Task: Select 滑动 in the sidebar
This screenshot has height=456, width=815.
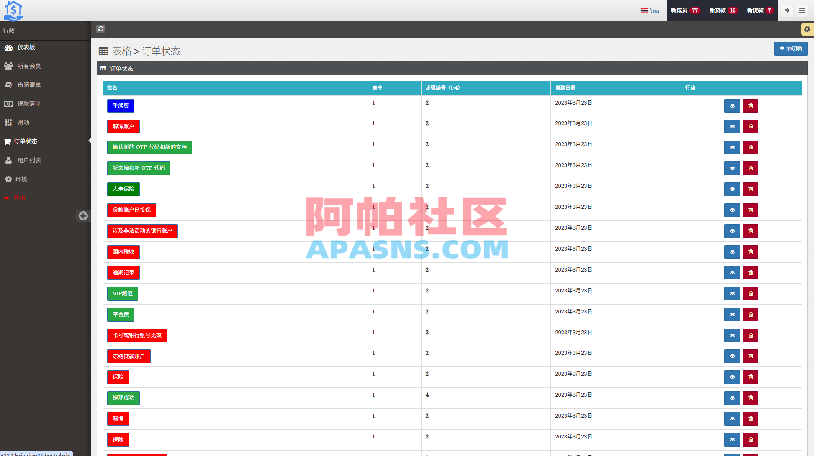Action: click(x=23, y=123)
